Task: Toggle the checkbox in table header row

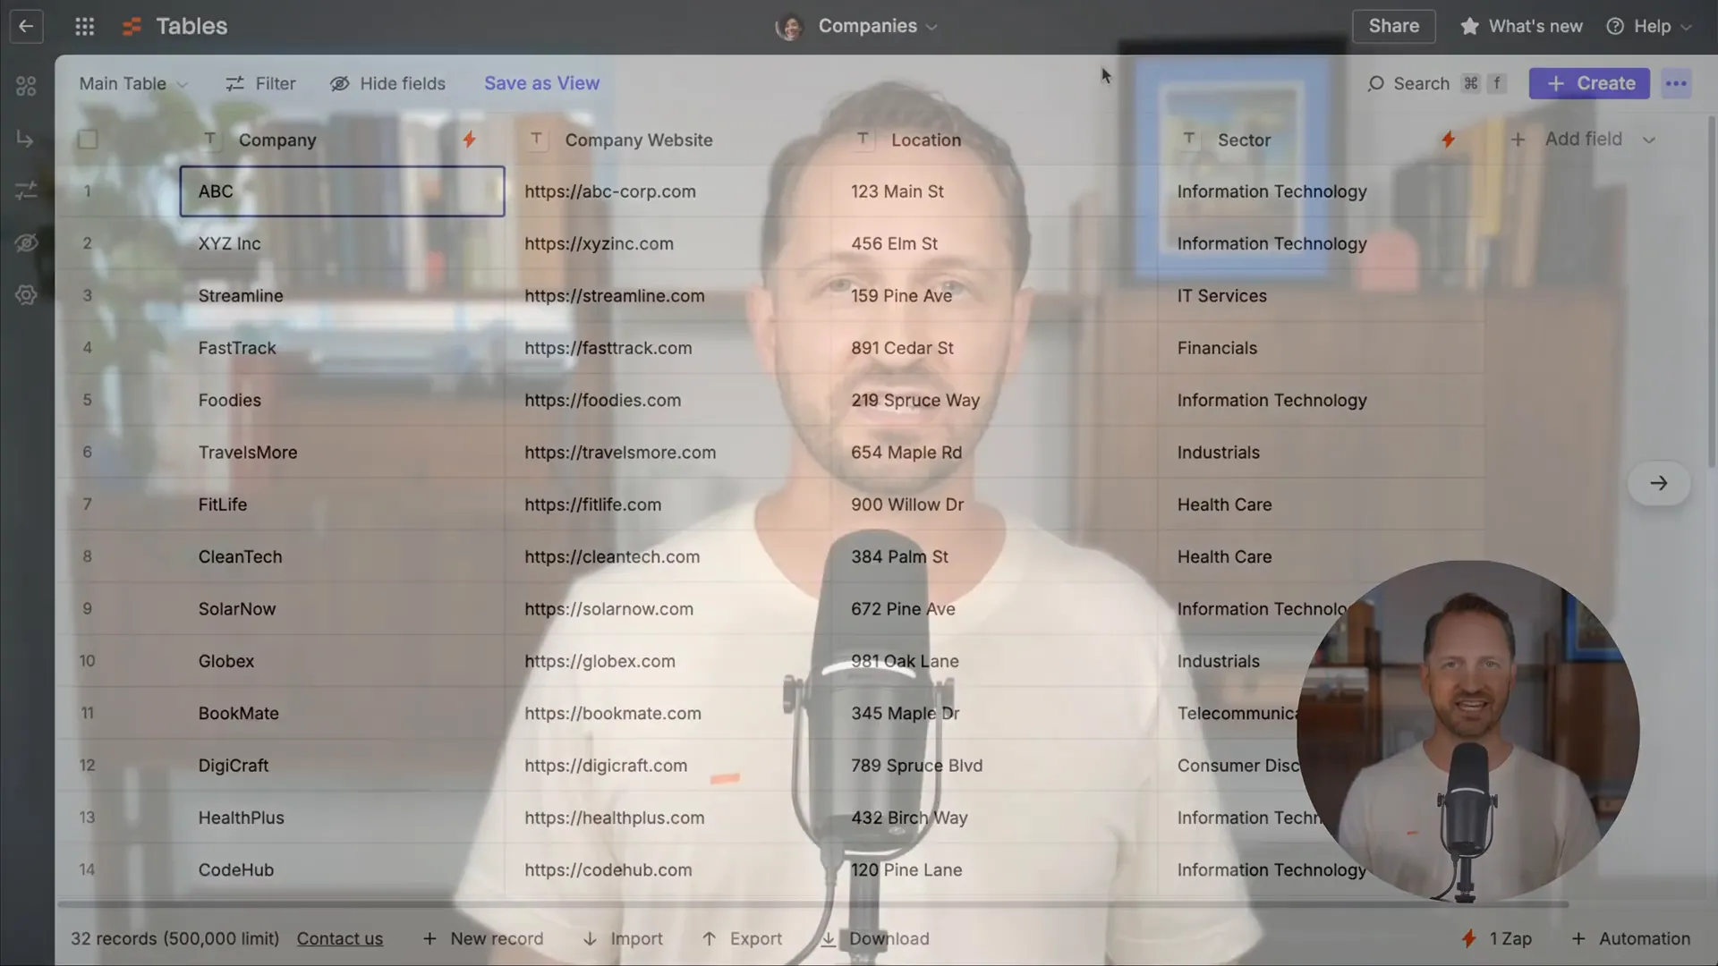Action: click(x=89, y=138)
